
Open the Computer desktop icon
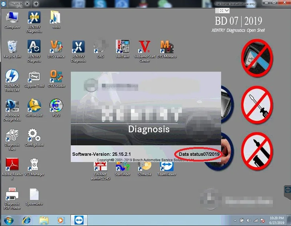point(12,20)
